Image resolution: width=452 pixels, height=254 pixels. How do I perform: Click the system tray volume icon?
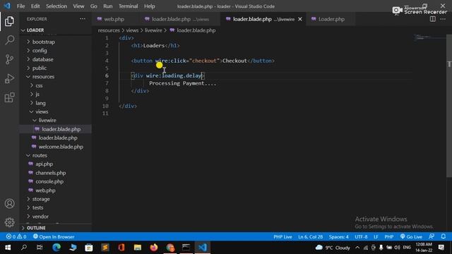(397, 248)
